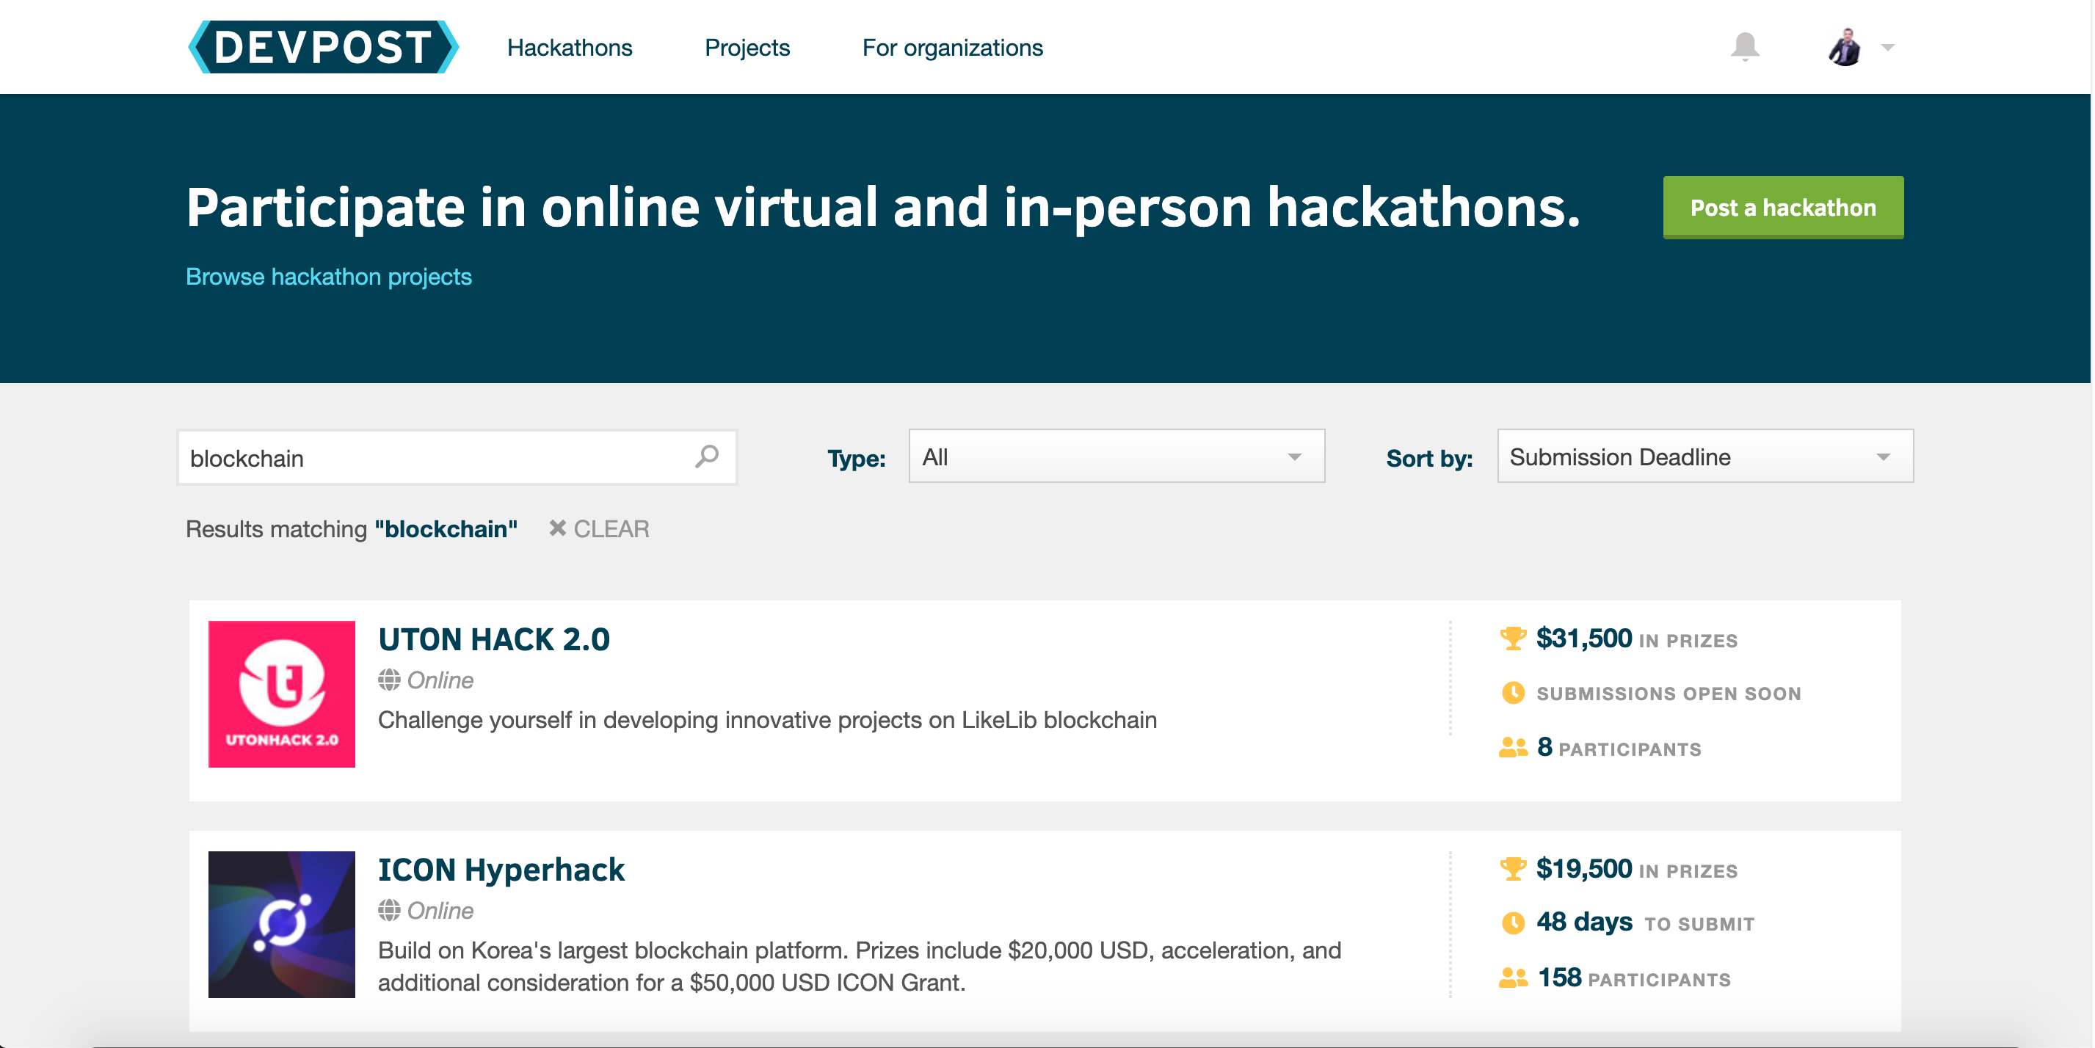2095x1048 pixels.
Task: Go to the Hackathons menu
Action: pos(570,47)
